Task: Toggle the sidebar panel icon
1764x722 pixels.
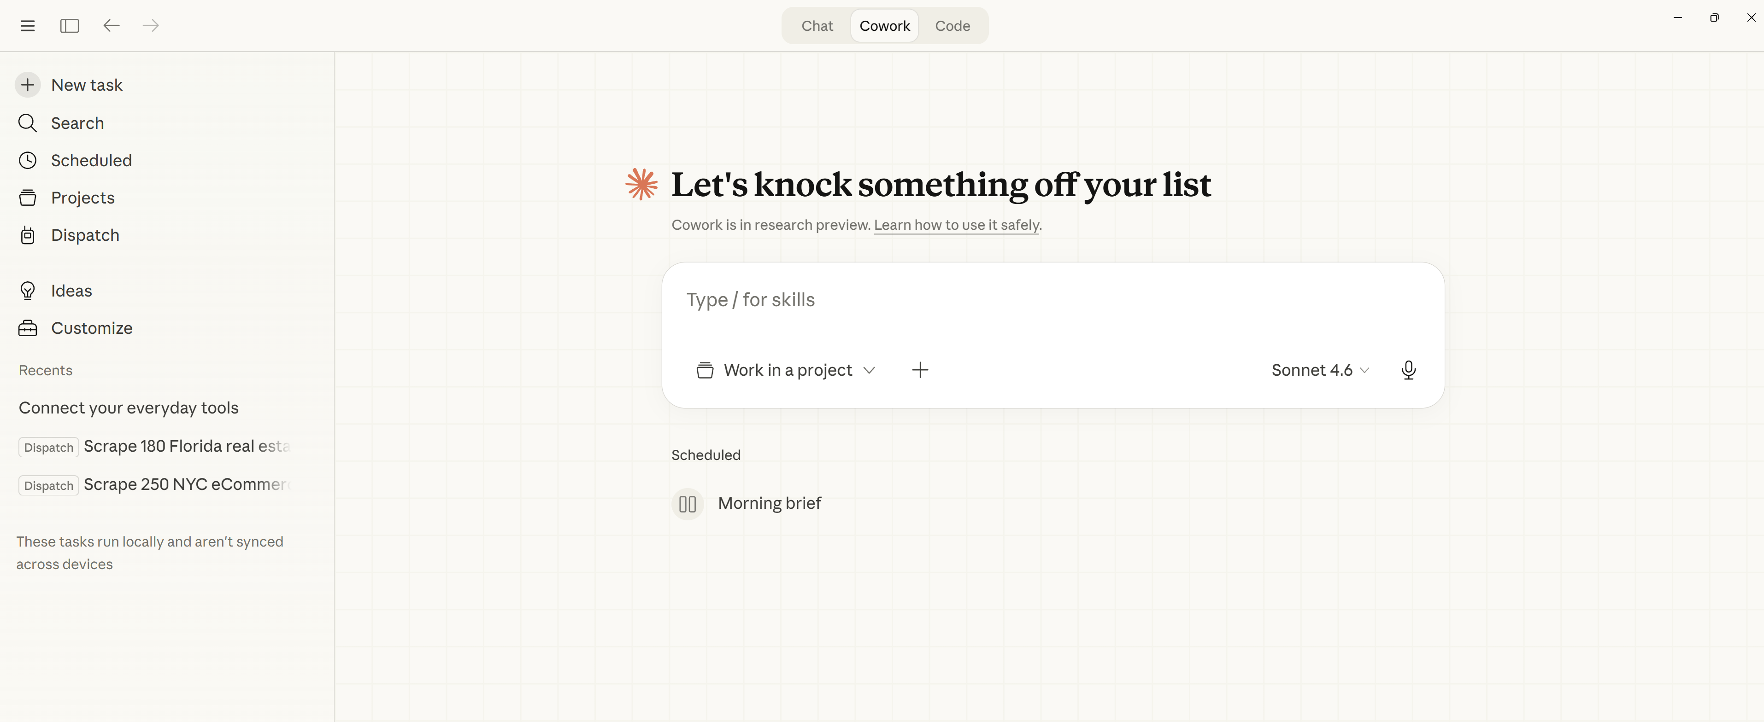Action: pos(69,26)
